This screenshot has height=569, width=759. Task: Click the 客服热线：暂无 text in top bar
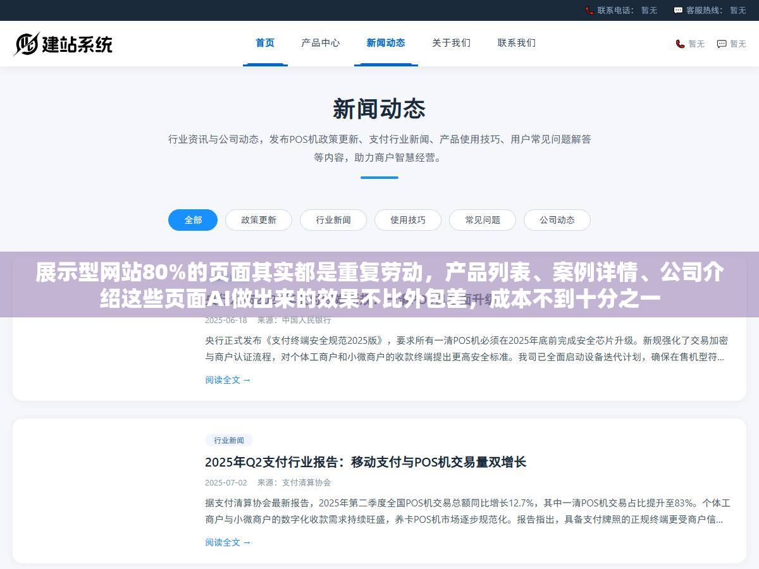pyautogui.click(x=716, y=10)
